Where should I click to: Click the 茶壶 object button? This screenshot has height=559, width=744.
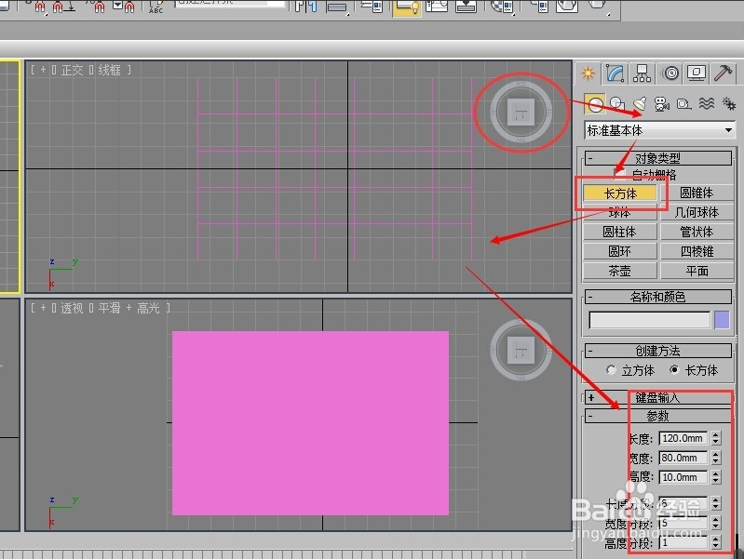pos(619,271)
